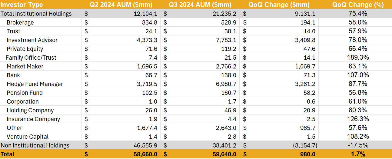The height and width of the screenshot is (159, 392).
Task: Select the Investor Type header cell
Action: pyautogui.click(x=22, y=5)
